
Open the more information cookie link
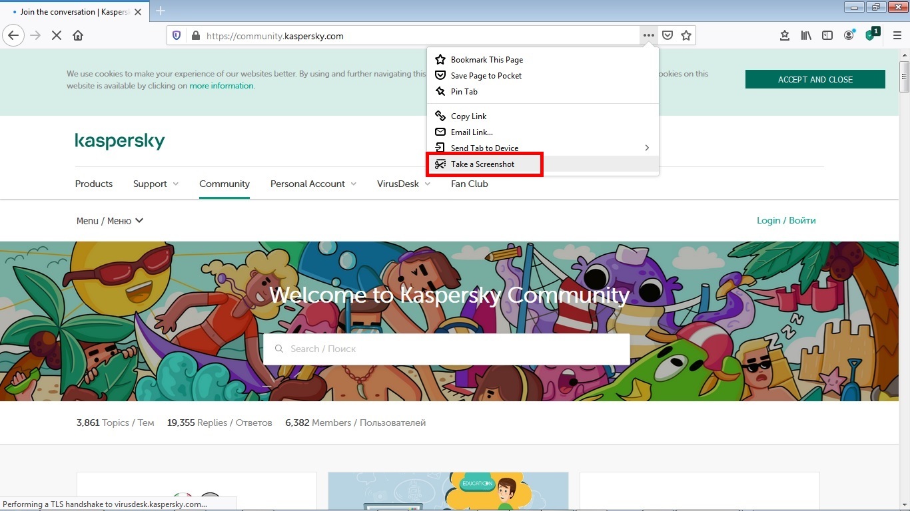221,86
